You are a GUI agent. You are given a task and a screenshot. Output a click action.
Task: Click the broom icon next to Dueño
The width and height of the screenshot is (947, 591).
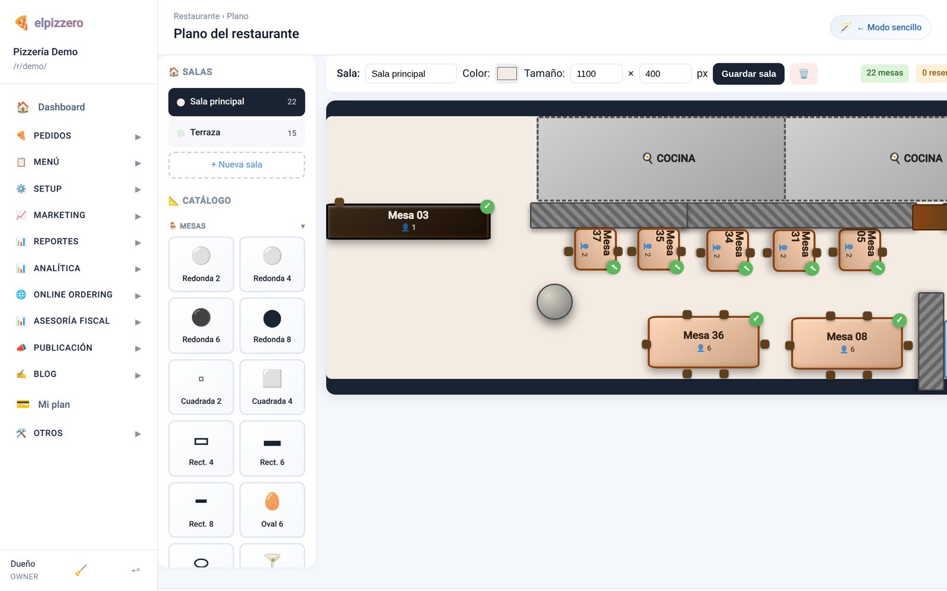tap(81, 570)
